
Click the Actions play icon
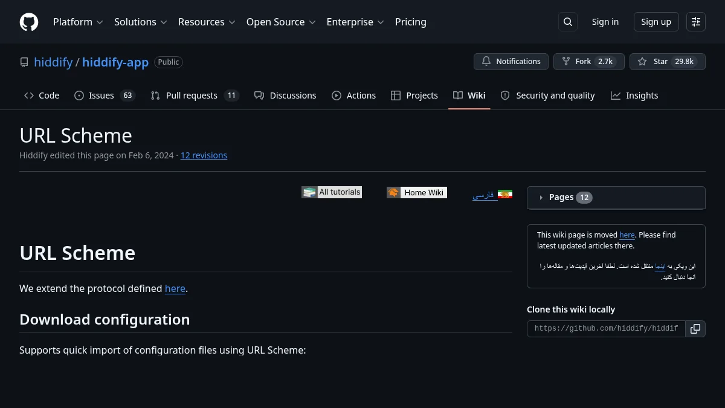pos(337,96)
